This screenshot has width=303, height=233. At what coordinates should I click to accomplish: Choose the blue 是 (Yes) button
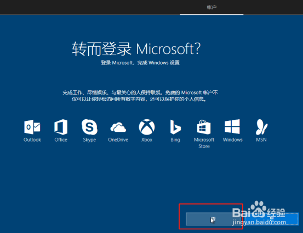coord(272,219)
